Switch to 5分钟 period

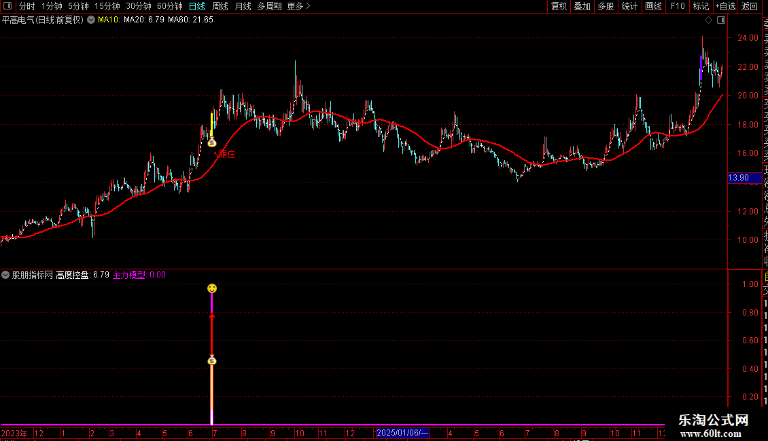78,6
